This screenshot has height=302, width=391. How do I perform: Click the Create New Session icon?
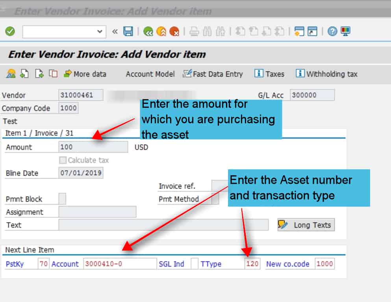(x=299, y=31)
